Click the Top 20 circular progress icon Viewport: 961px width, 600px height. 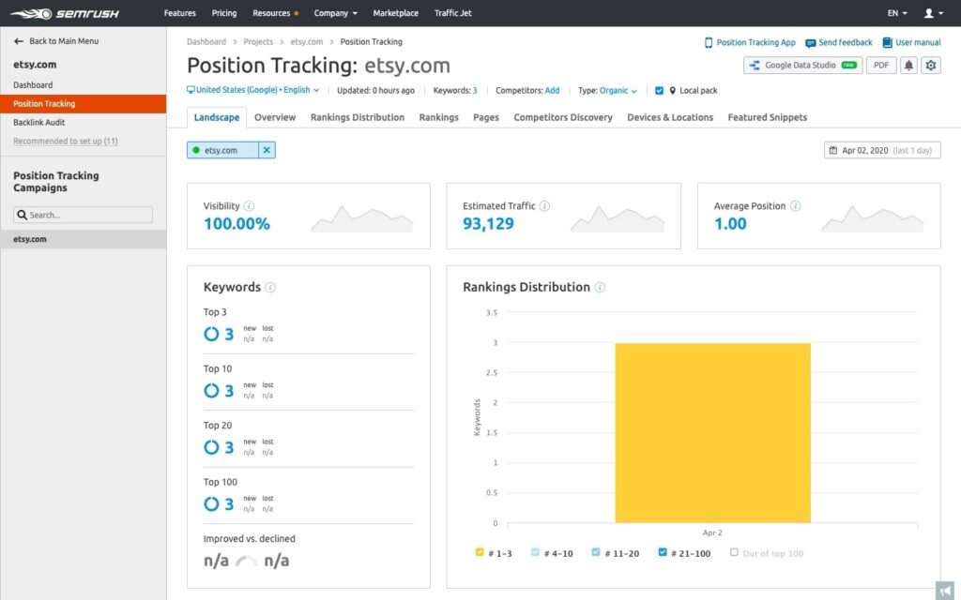click(x=211, y=447)
